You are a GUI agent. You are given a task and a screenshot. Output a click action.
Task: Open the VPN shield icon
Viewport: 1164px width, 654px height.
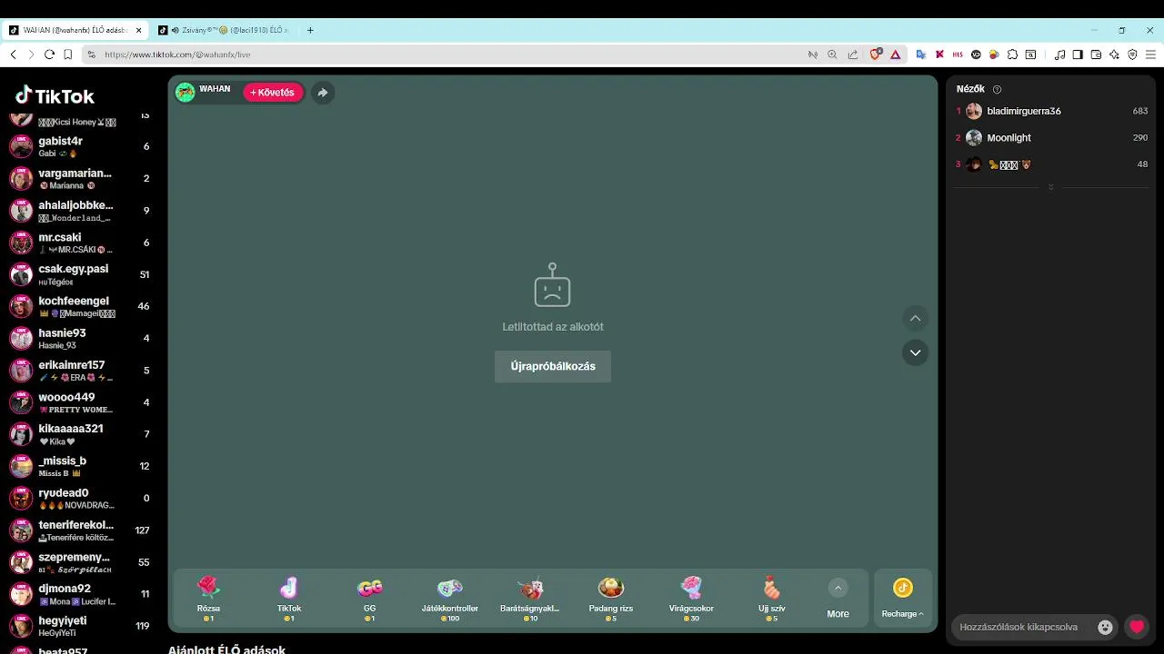point(1132,54)
